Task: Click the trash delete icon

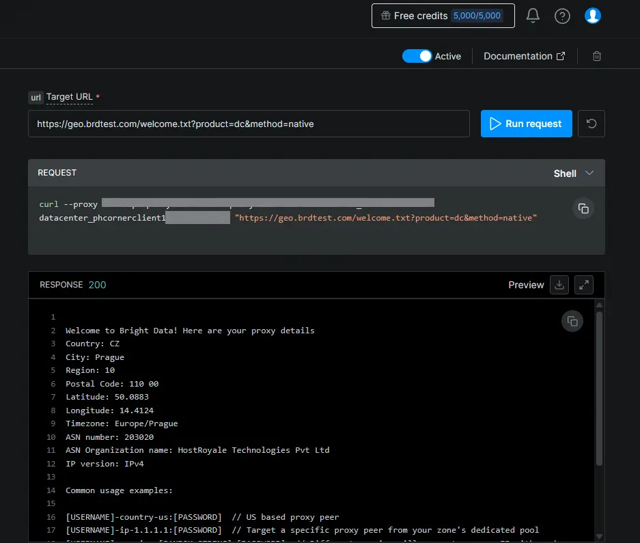Action: coord(597,56)
